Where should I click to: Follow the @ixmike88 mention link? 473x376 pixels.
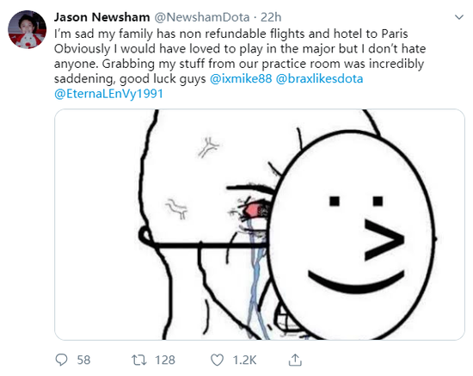pos(241,79)
